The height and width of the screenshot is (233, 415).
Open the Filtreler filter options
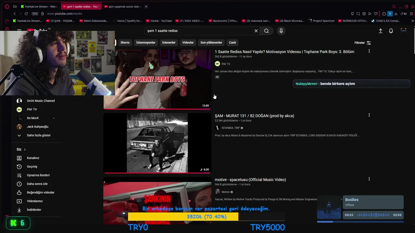tap(363, 43)
